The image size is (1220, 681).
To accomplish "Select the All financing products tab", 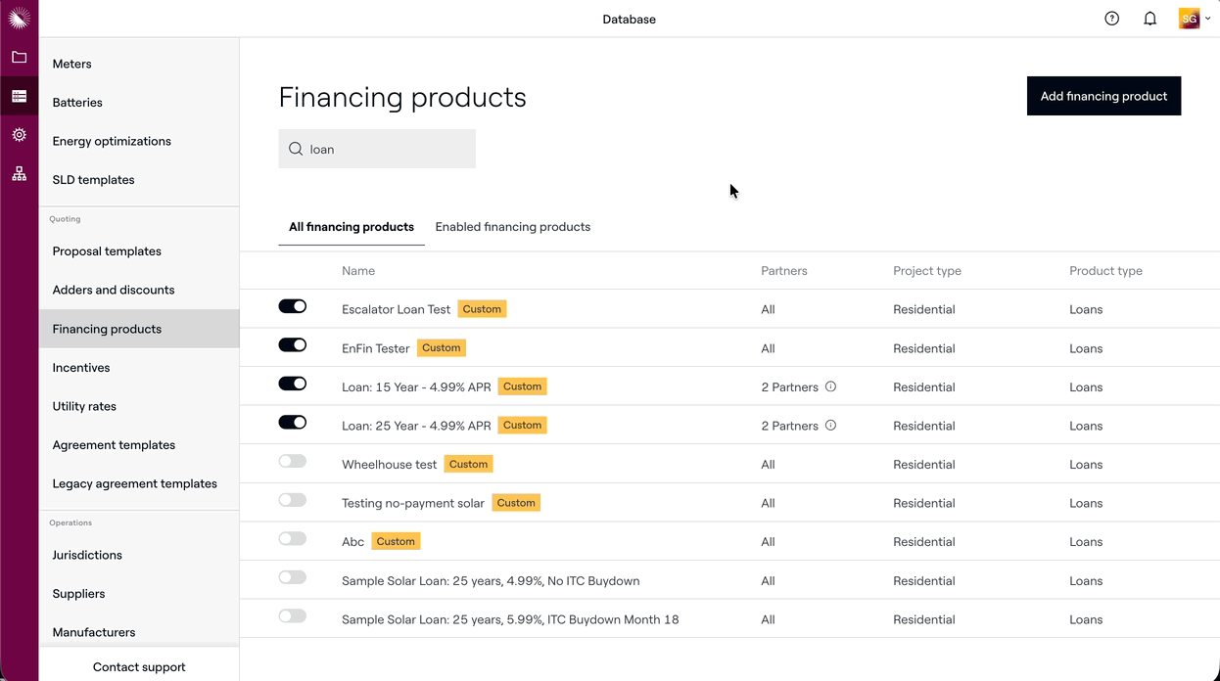I will [x=352, y=227].
